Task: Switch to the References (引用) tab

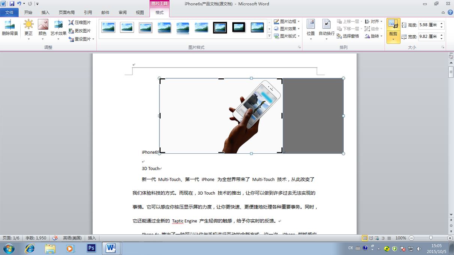Action: [x=88, y=12]
